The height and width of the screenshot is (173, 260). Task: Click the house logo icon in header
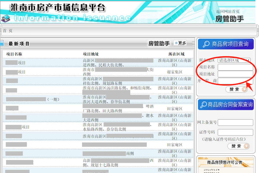pyautogui.click(x=5, y=18)
